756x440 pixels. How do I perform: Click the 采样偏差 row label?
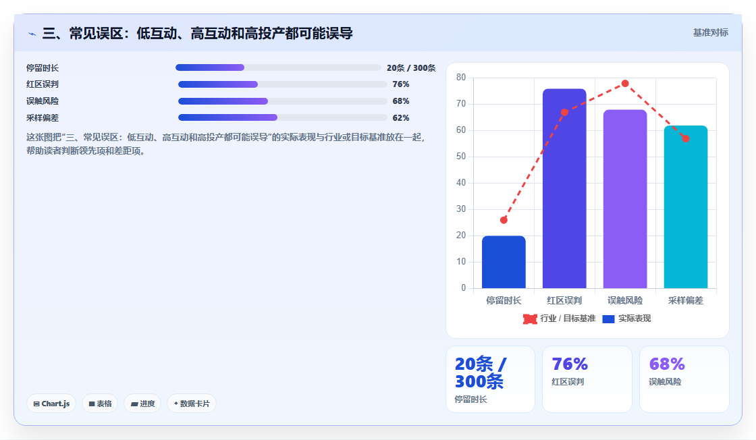pyautogui.click(x=43, y=118)
